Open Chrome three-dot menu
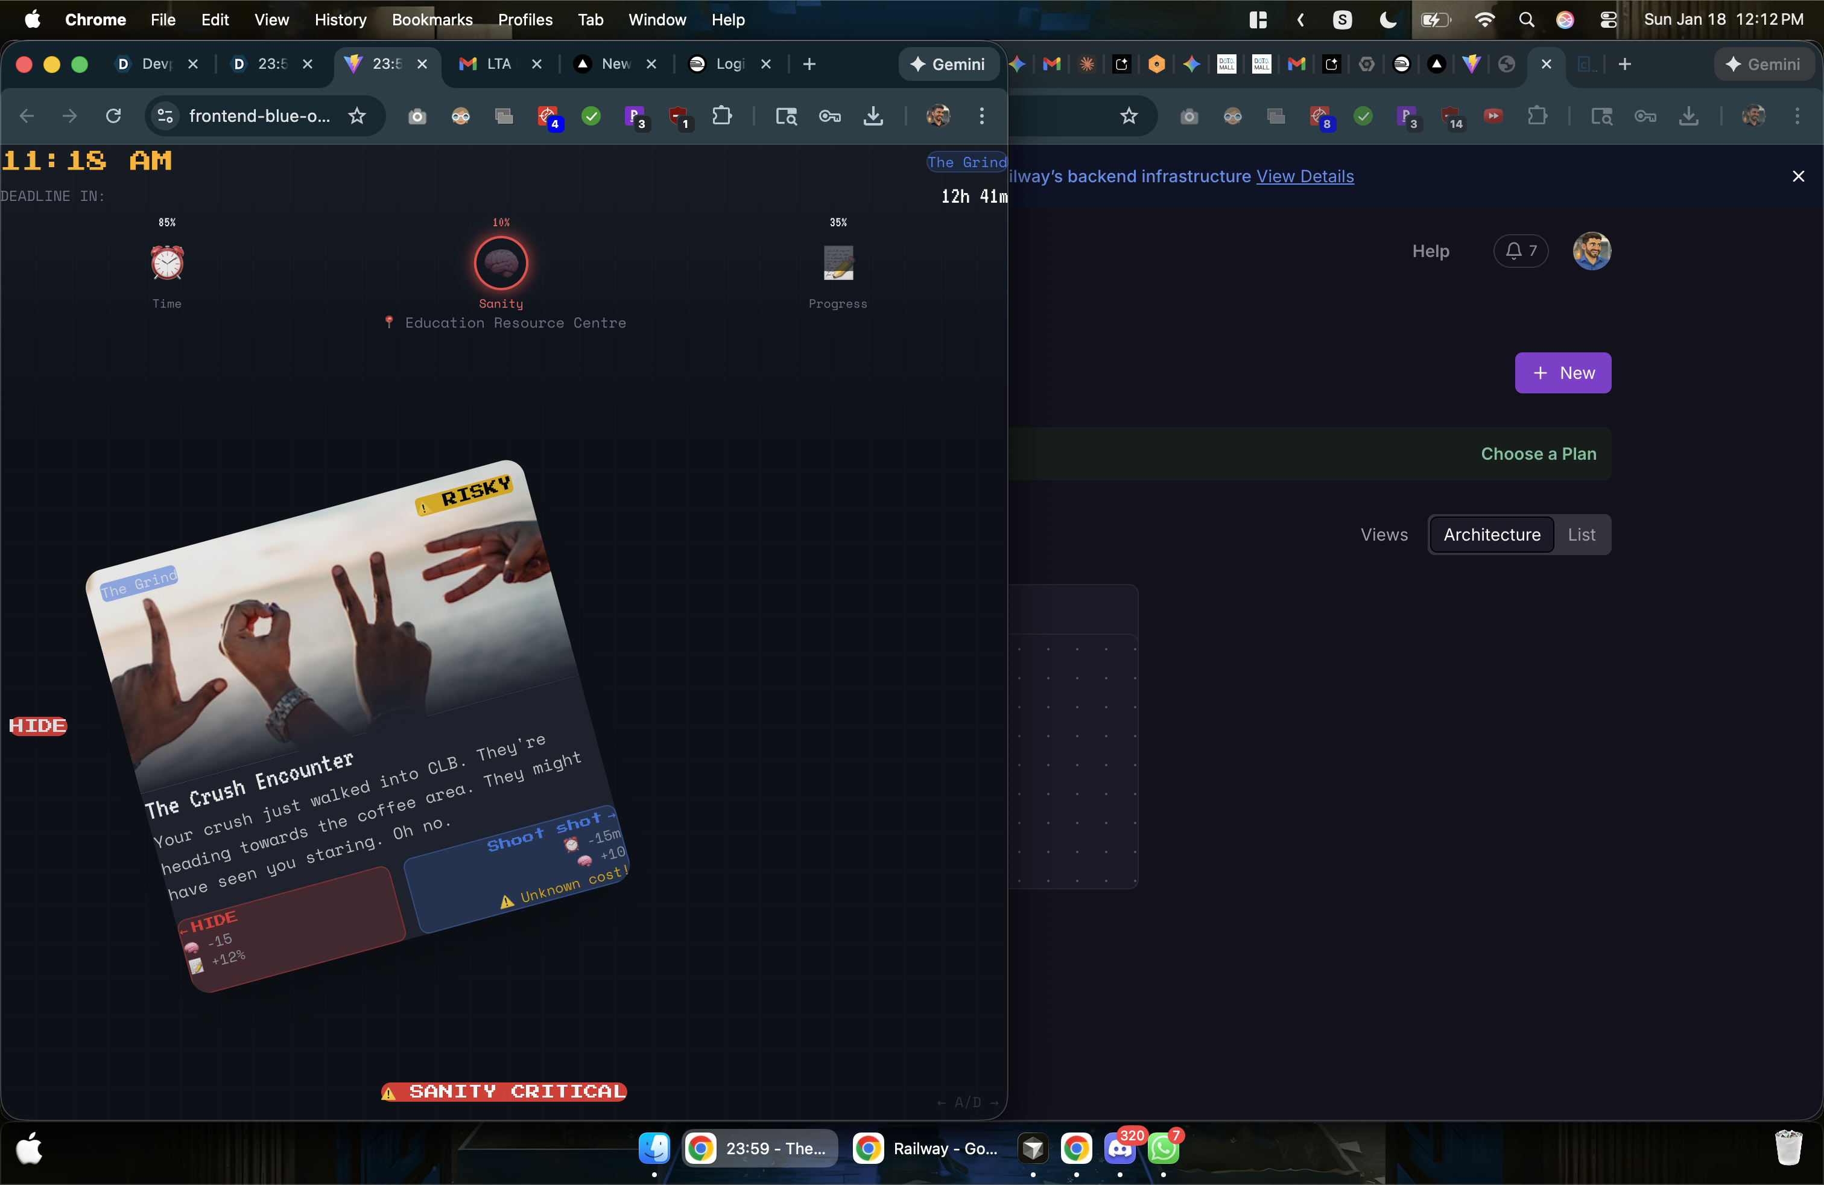 point(982,116)
